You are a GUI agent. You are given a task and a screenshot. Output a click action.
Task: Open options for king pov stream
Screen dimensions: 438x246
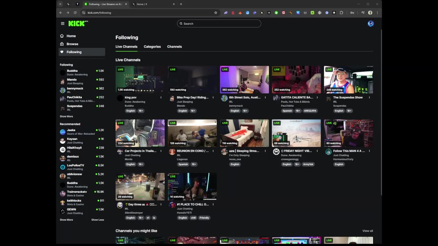pos(161,97)
